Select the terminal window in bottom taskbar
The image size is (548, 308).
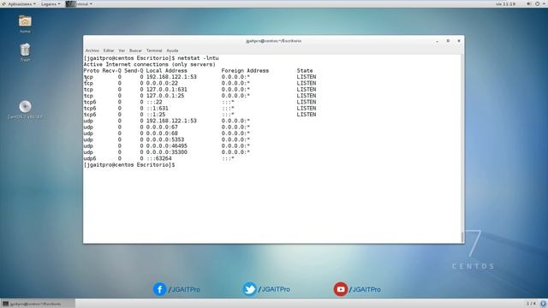[38, 304]
